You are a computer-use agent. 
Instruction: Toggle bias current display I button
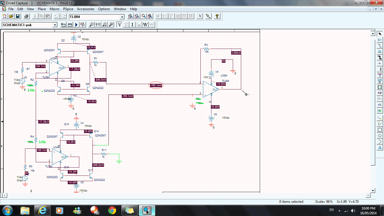point(132,25)
